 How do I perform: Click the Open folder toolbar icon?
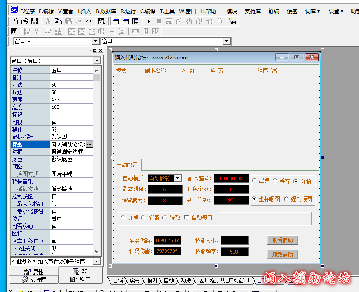tap(24, 21)
